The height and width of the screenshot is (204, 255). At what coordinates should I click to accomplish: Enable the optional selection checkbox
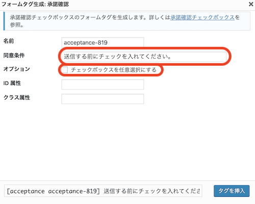(x=65, y=70)
